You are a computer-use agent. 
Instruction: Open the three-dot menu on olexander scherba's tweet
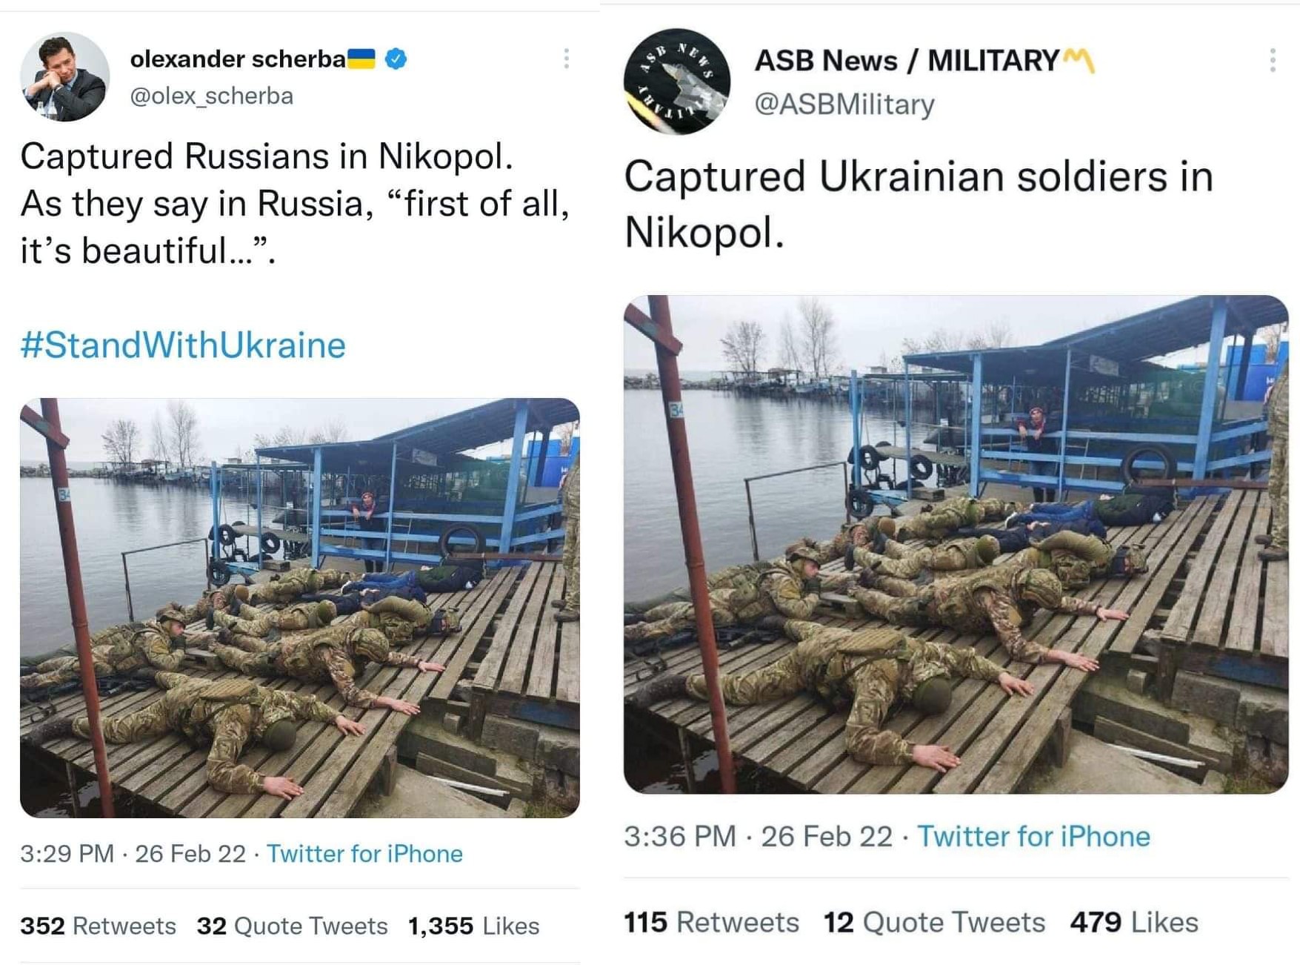pos(566,59)
